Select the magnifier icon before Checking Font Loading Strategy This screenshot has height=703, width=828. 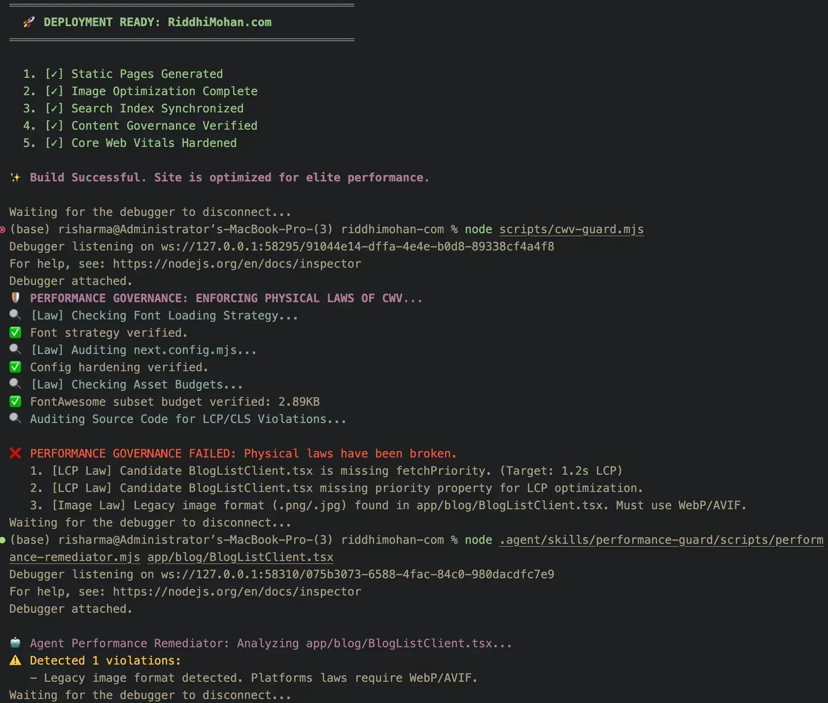[15, 315]
